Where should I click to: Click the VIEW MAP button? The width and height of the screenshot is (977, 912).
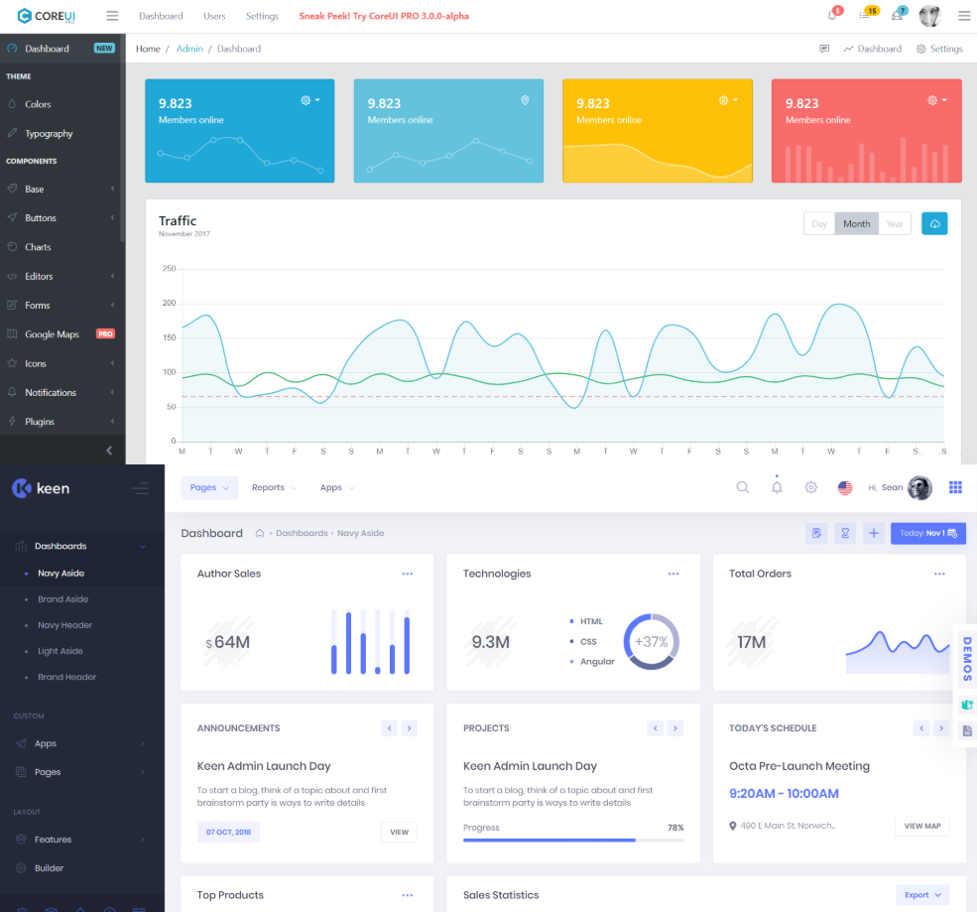(x=922, y=826)
